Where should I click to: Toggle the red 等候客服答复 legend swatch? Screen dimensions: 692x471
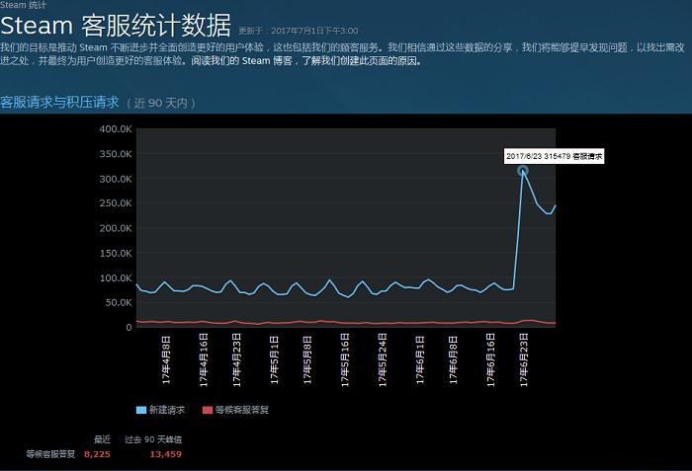tap(208, 410)
